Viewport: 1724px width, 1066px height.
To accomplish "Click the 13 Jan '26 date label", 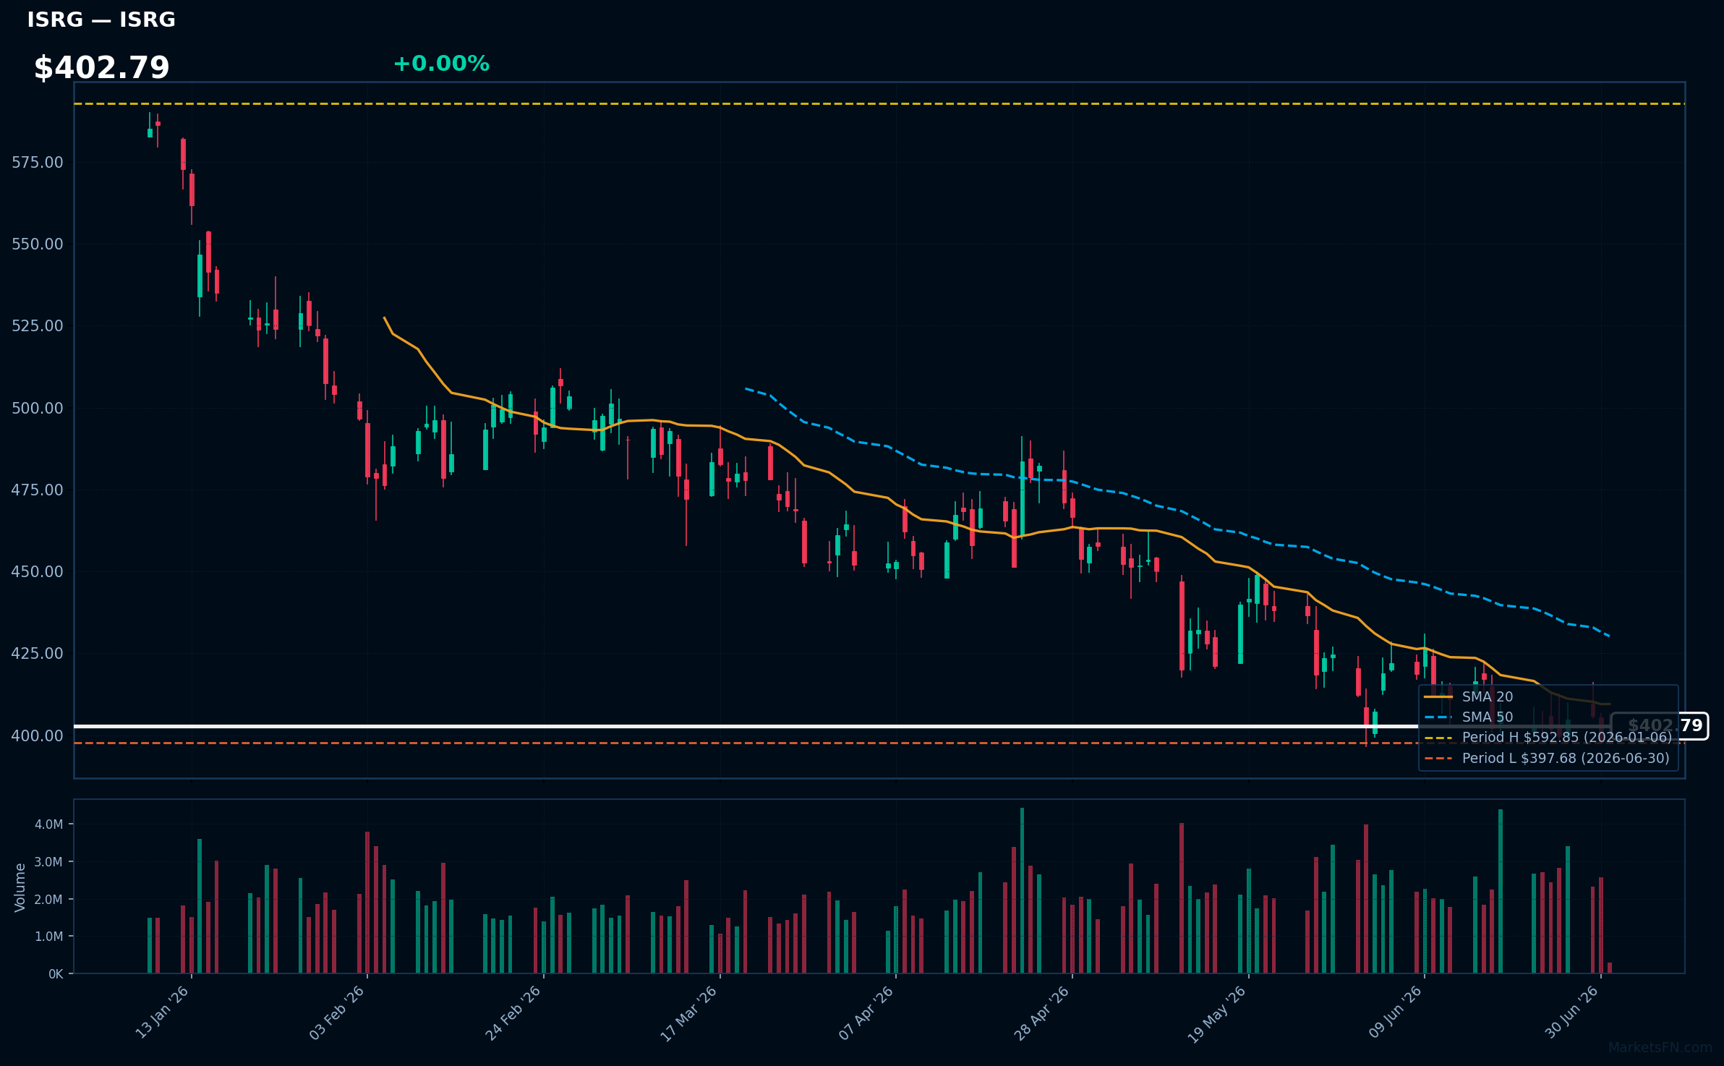I will point(162,1012).
